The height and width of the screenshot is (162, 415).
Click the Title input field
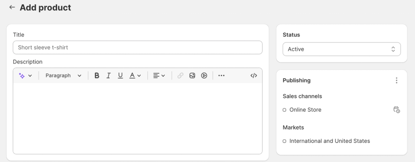[x=138, y=47]
